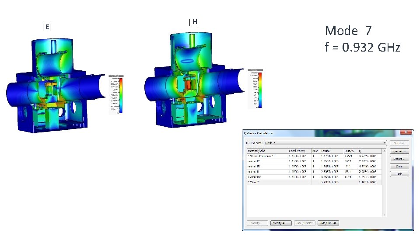Click the Mue column header

[315, 151]
